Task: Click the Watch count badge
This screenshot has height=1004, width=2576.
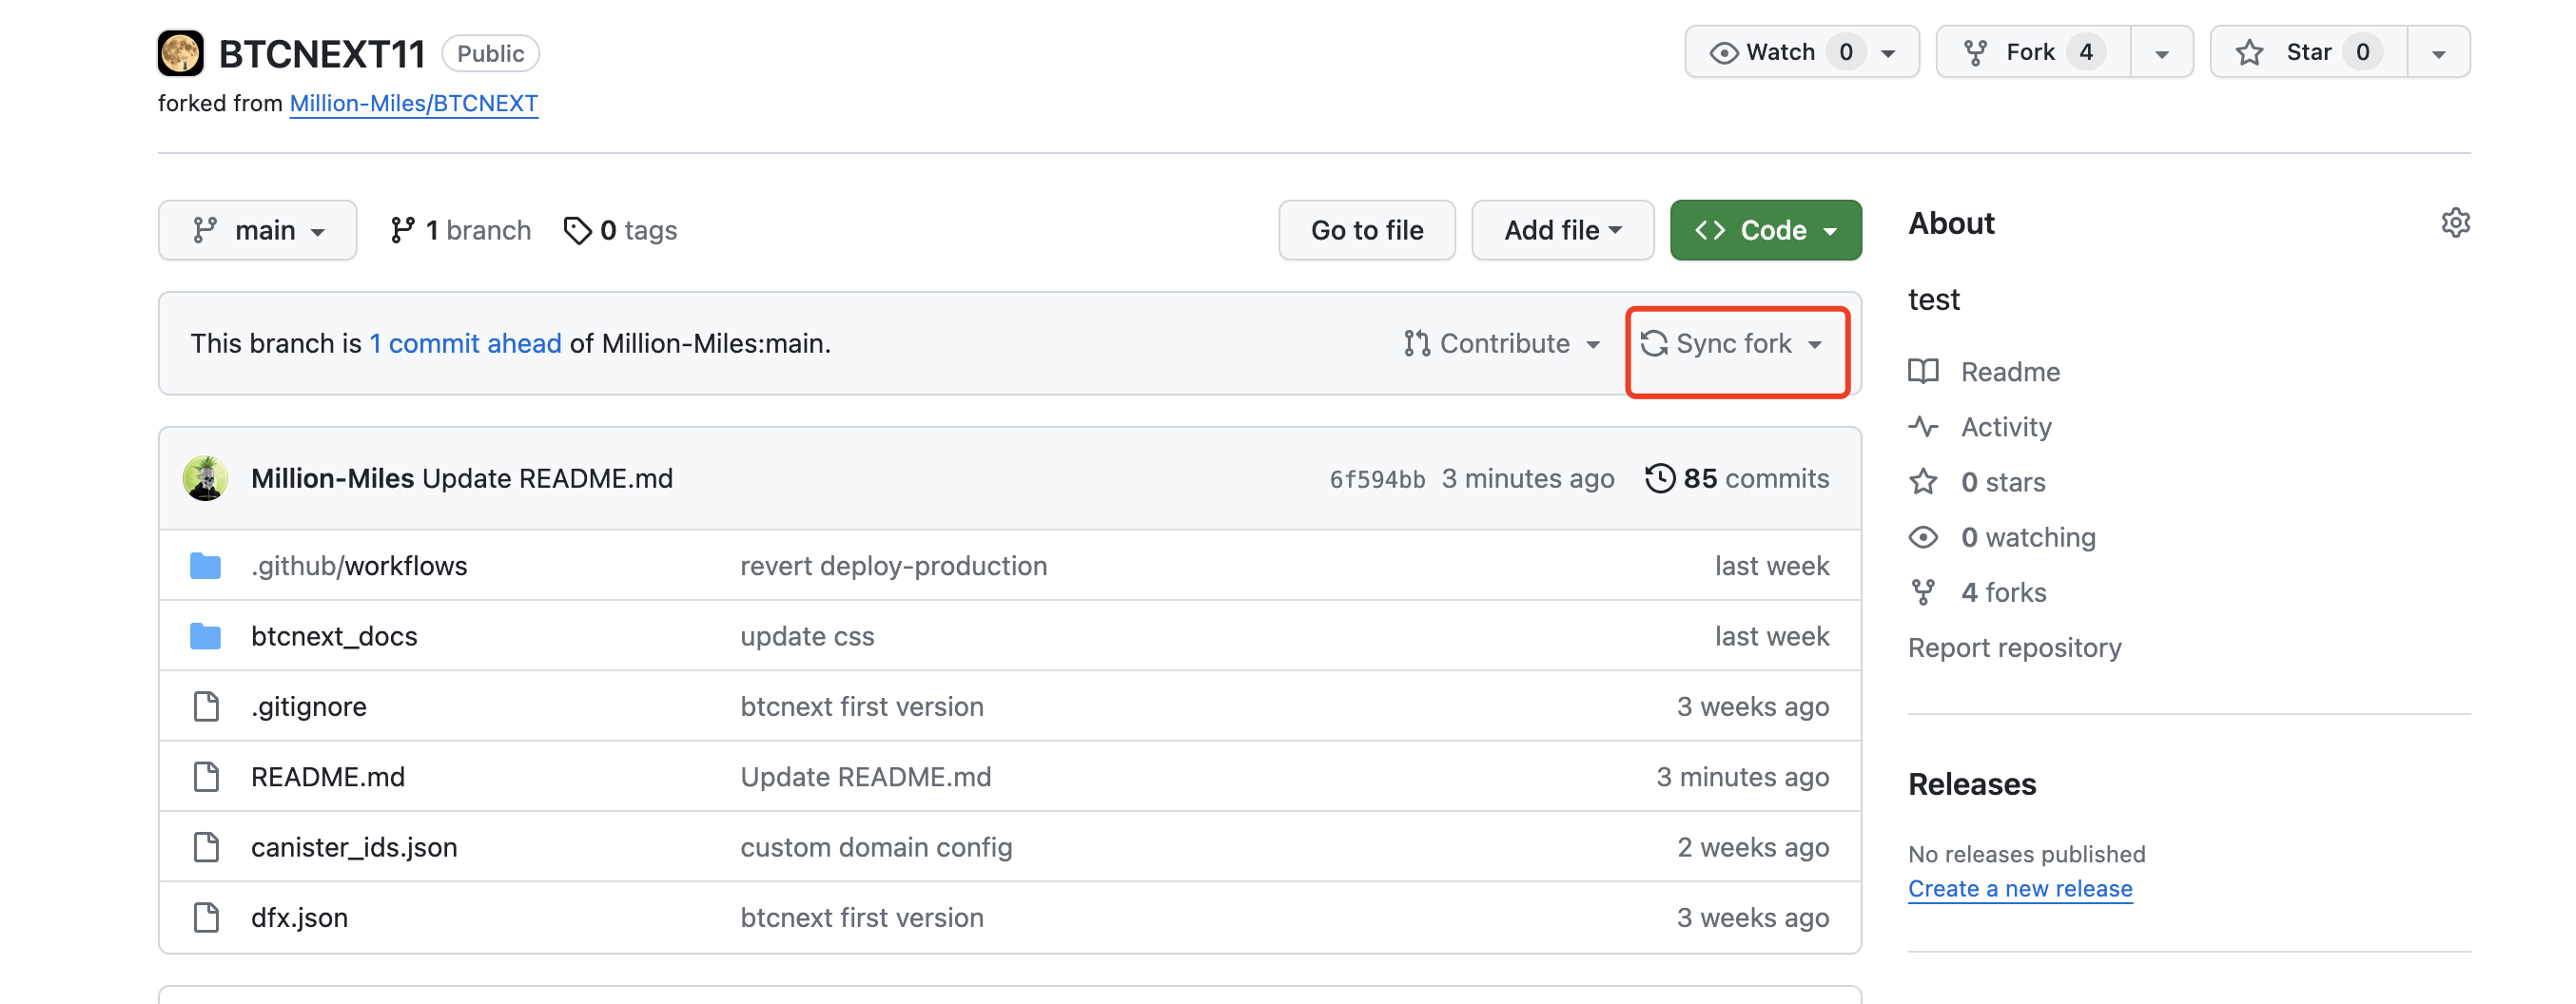Action: [1846, 52]
